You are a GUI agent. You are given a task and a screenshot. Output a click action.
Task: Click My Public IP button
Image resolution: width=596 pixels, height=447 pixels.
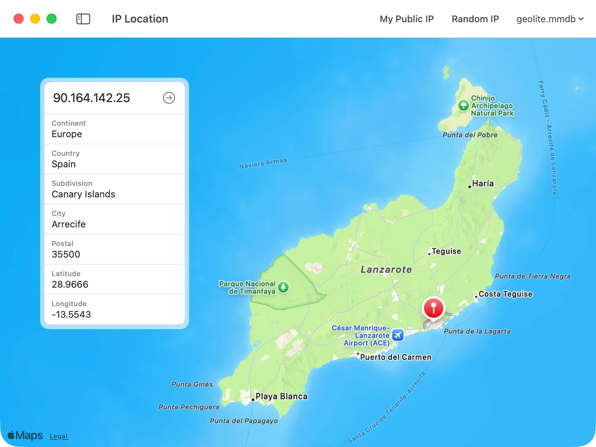(x=407, y=19)
